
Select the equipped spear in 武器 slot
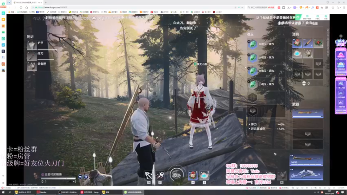coord(308,113)
